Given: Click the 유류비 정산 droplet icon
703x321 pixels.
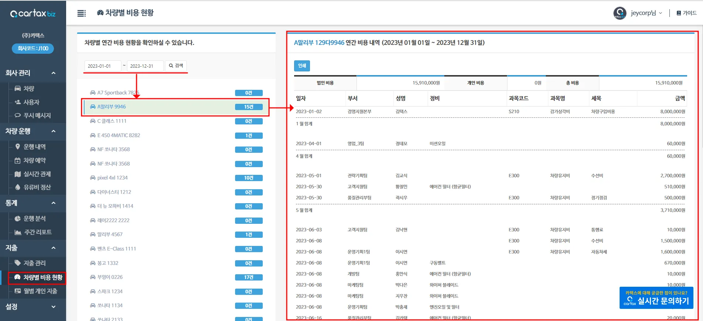Looking at the screenshot, I should pos(18,187).
